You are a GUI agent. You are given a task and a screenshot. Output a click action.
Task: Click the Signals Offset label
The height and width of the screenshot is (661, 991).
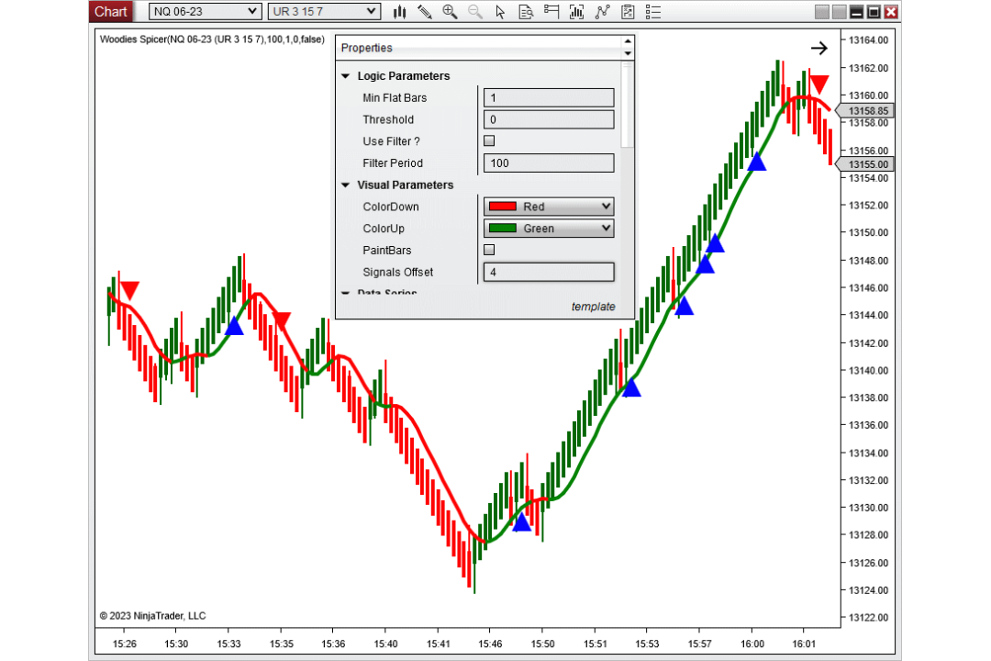397,272
